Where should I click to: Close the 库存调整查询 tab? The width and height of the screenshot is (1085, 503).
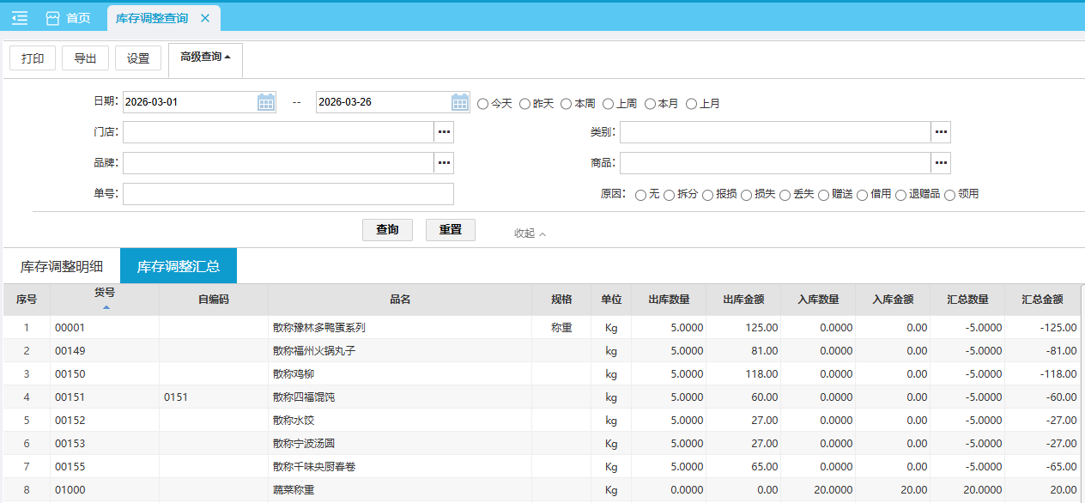204,18
